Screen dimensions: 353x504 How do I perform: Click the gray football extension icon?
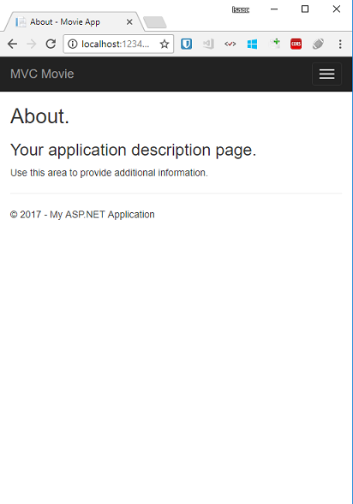(318, 44)
